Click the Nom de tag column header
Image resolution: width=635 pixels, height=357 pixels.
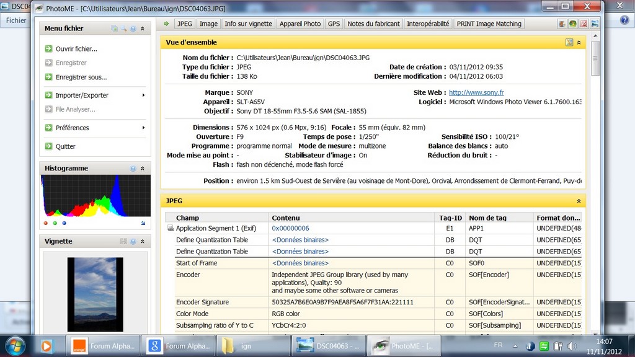(499, 218)
